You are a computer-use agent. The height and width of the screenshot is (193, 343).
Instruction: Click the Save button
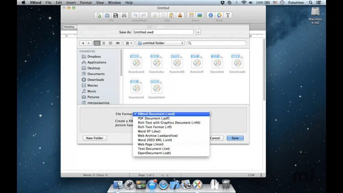(x=235, y=138)
